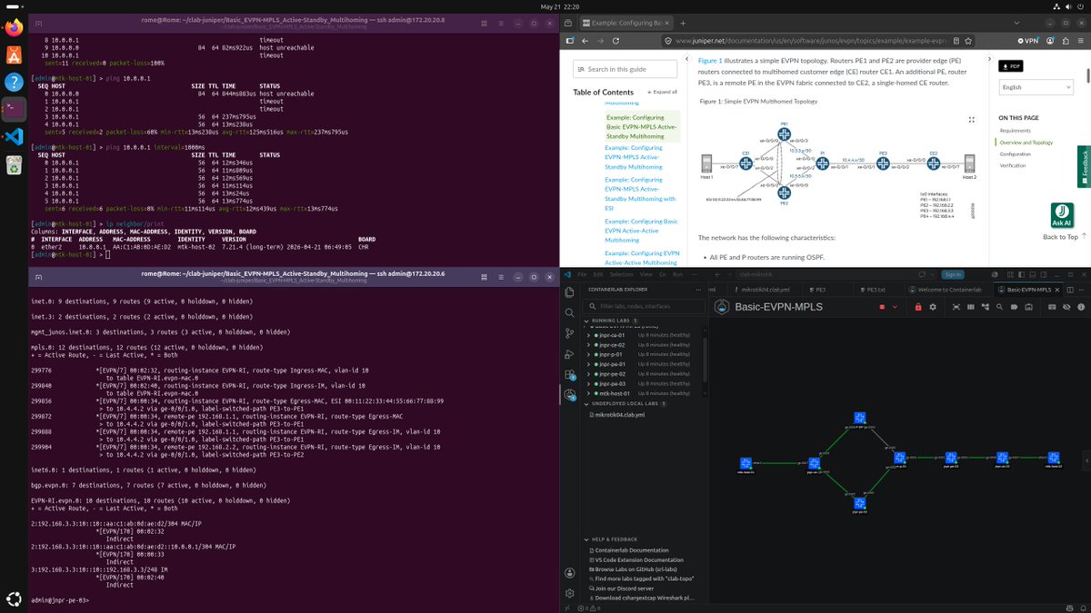Bookmark the Juniper page with the star
1091x613 pixels.
(968, 41)
